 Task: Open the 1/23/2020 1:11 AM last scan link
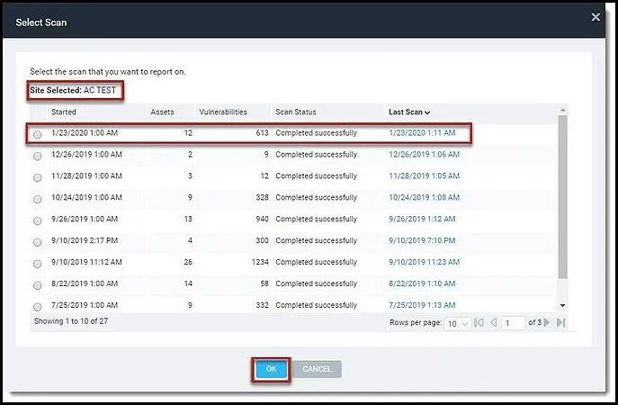coord(422,133)
